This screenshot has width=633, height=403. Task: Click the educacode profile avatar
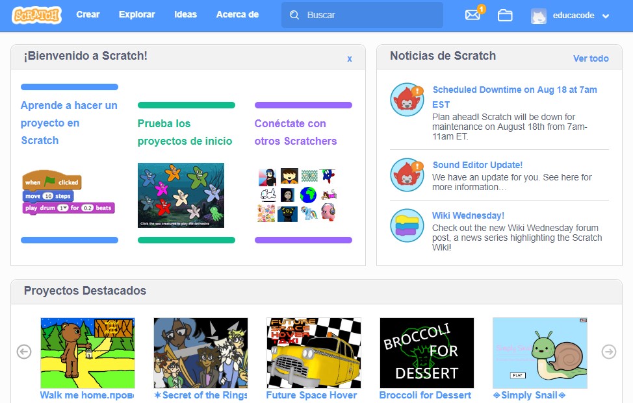tap(539, 16)
